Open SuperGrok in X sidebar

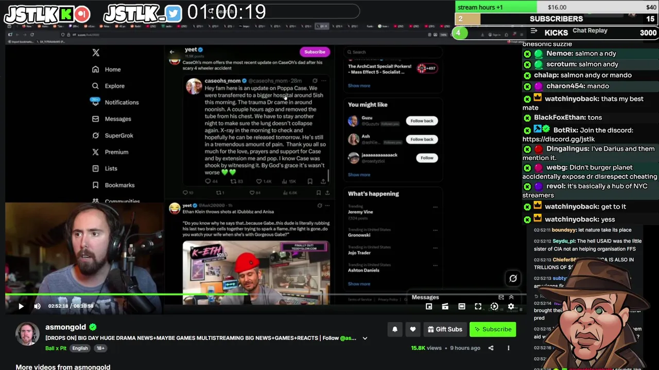pyautogui.click(x=113, y=135)
